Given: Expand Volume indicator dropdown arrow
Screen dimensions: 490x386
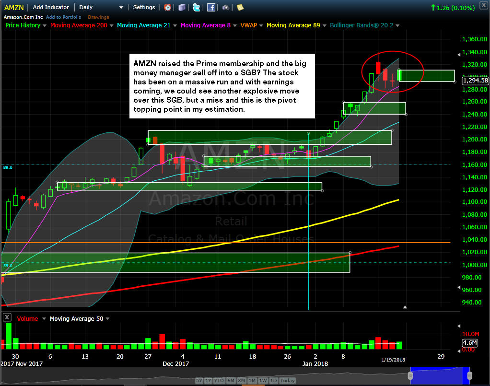Looking at the screenshot, I should pos(44,319).
